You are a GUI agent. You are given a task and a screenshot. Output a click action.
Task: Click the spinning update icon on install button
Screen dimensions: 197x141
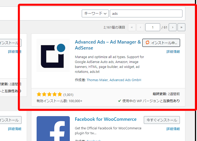[x=147, y=43]
